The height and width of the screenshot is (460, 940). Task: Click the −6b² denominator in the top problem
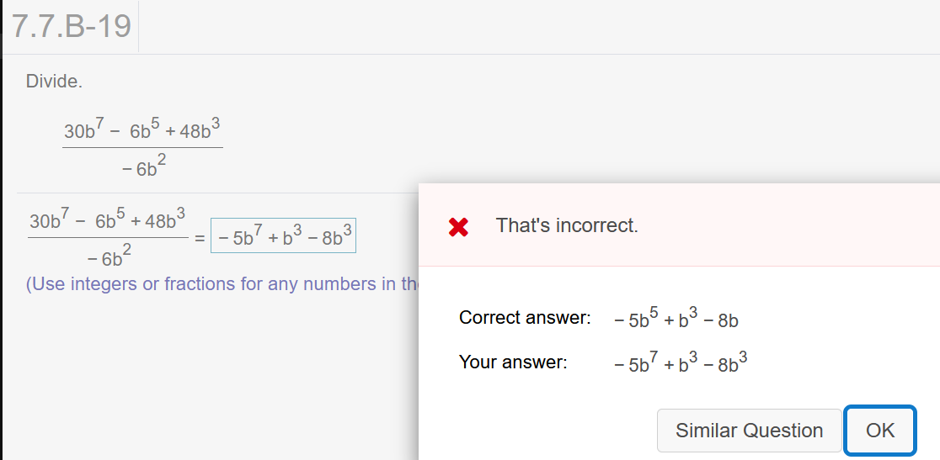[x=143, y=167]
